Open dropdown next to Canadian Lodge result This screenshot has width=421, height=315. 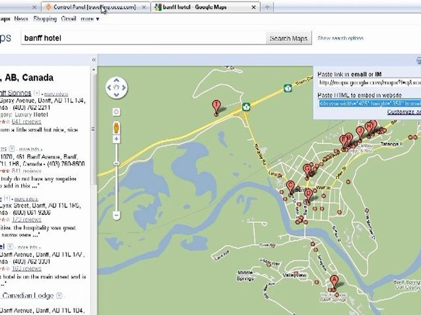(59, 295)
